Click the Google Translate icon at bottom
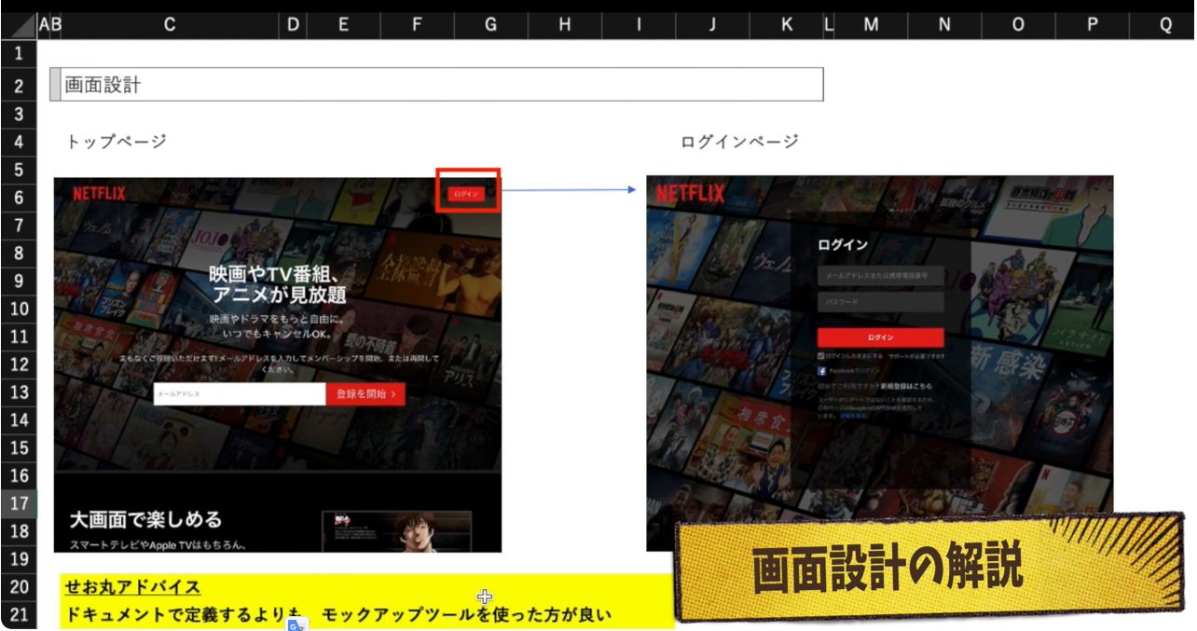This screenshot has height=631, width=1197. pyautogui.click(x=297, y=625)
